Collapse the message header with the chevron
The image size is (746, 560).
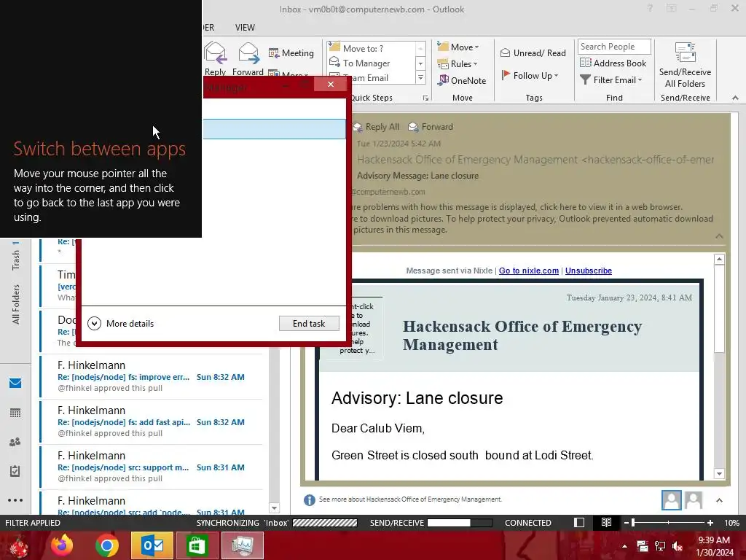719,236
